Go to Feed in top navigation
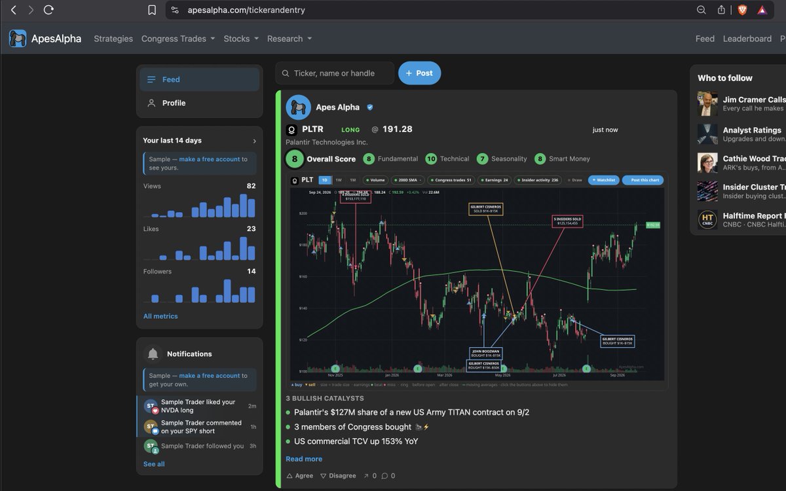Screen dimensions: 786x491 (705, 39)
